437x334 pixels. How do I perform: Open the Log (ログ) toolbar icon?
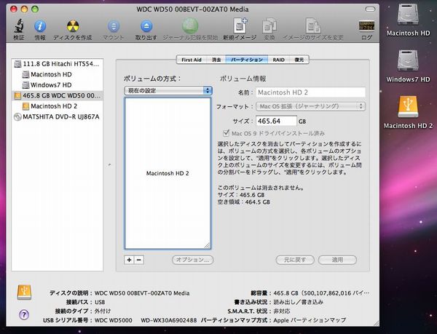[366, 26]
